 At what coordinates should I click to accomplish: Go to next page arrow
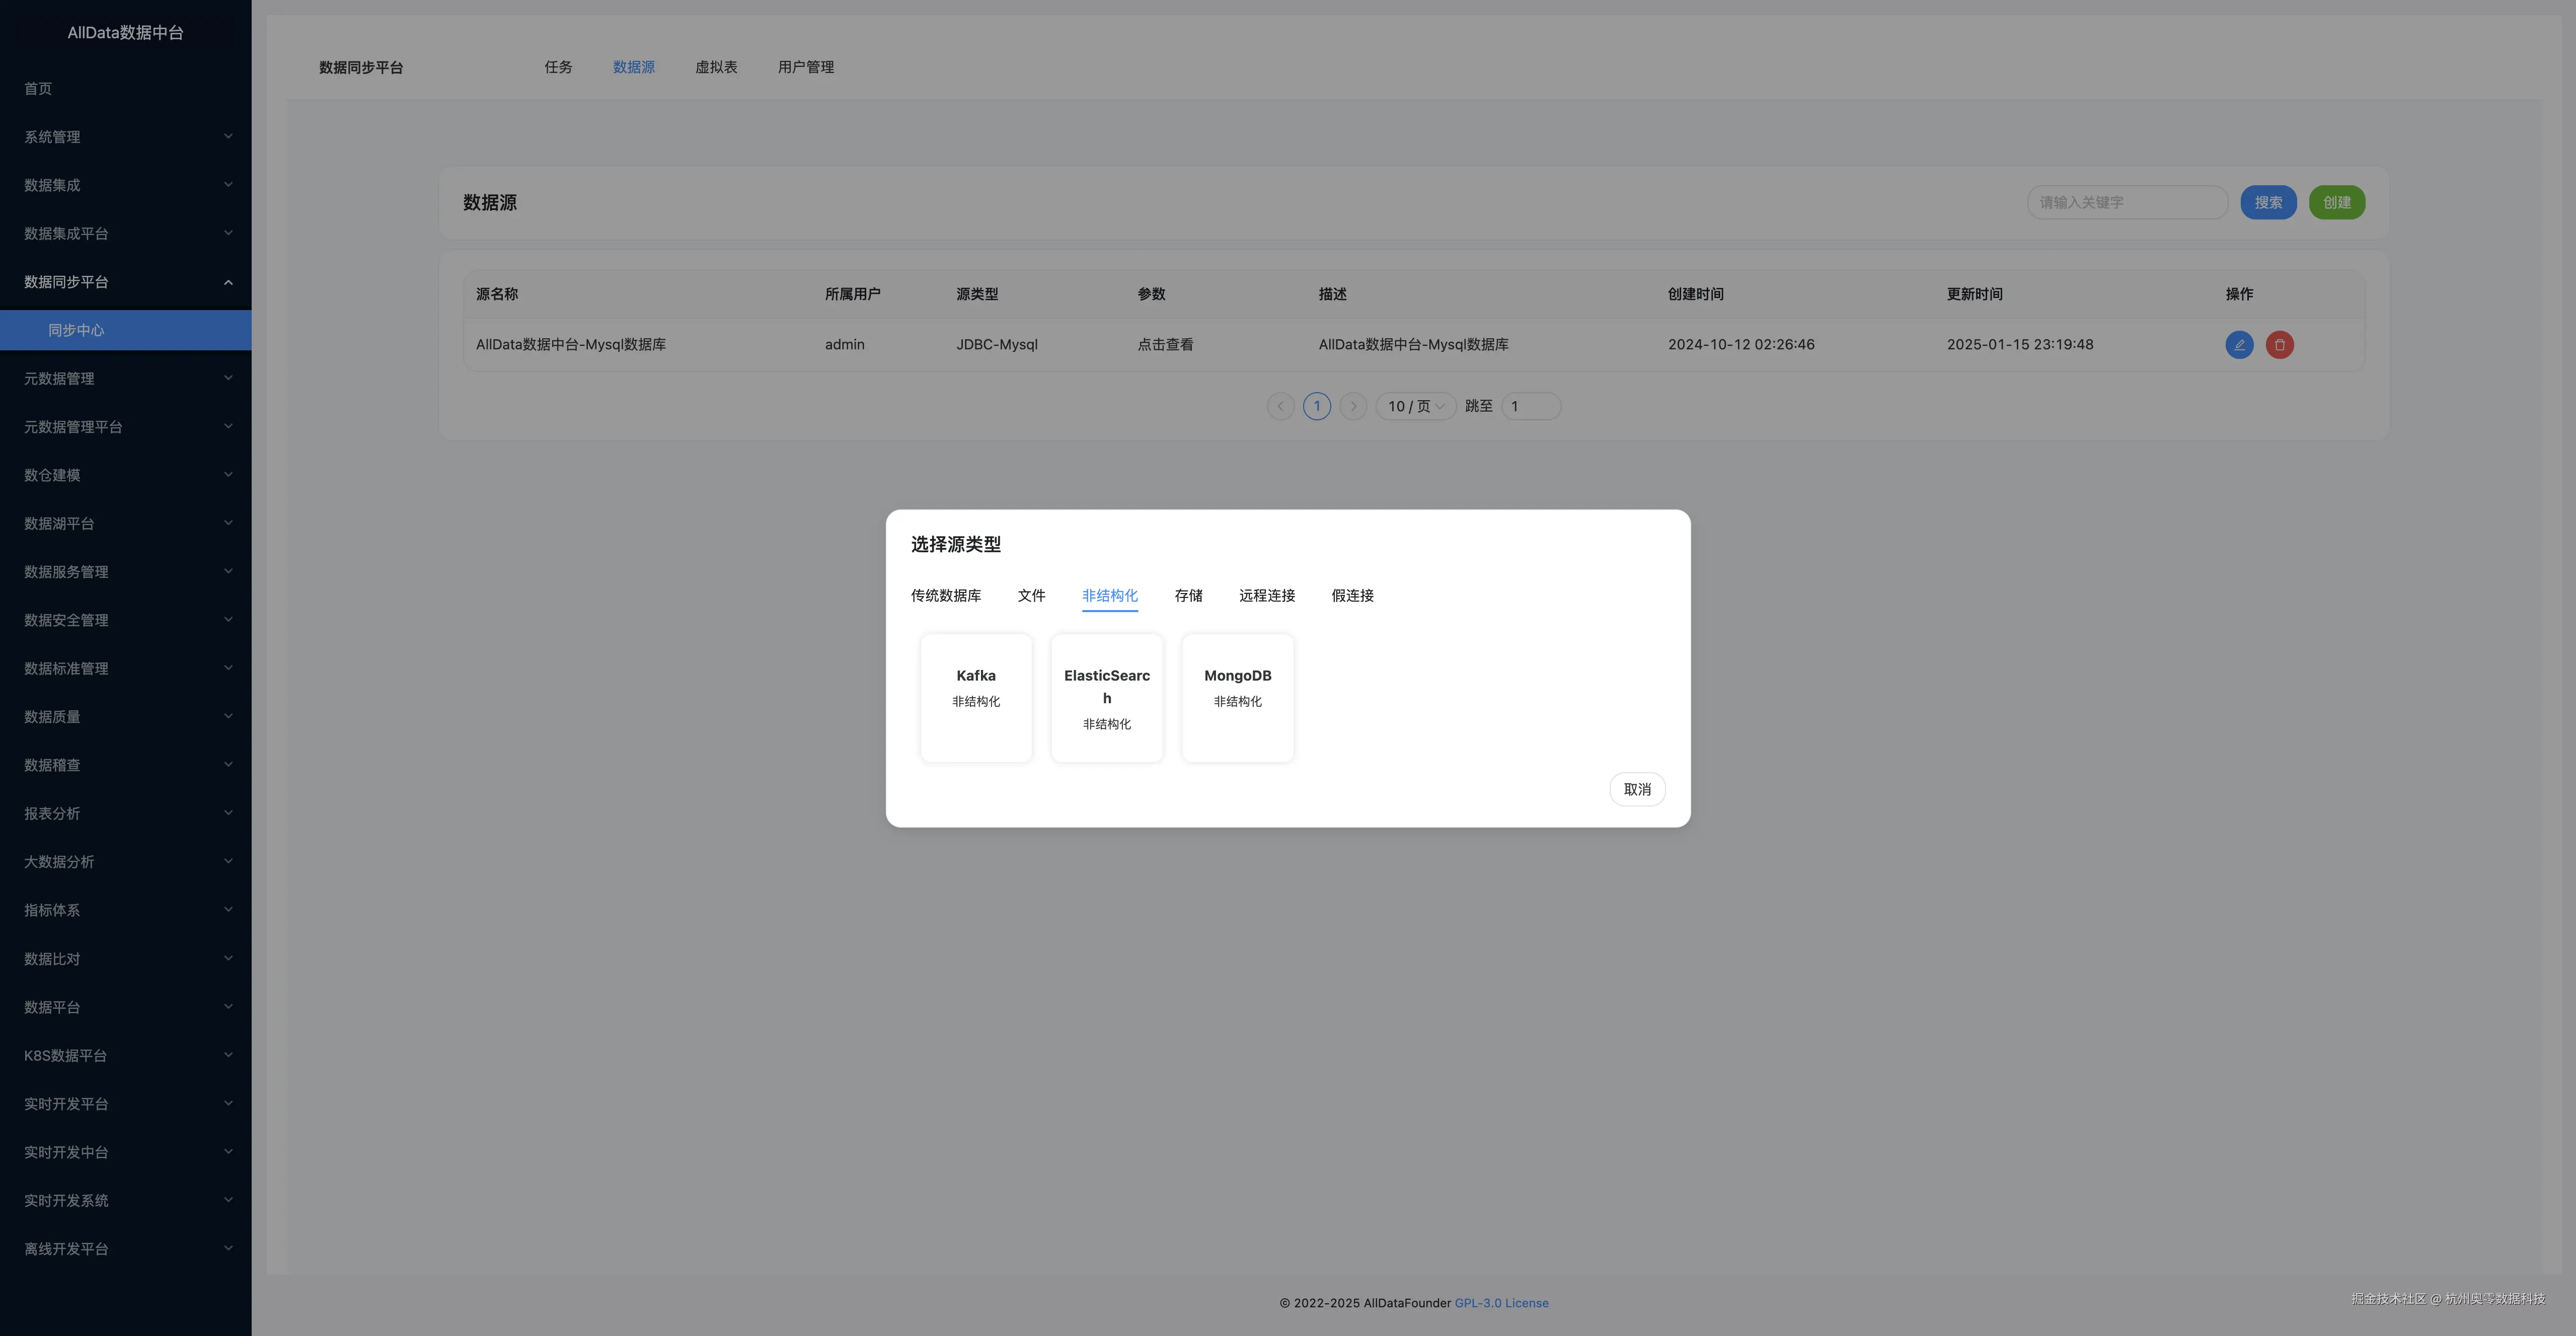click(x=1353, y=406)
